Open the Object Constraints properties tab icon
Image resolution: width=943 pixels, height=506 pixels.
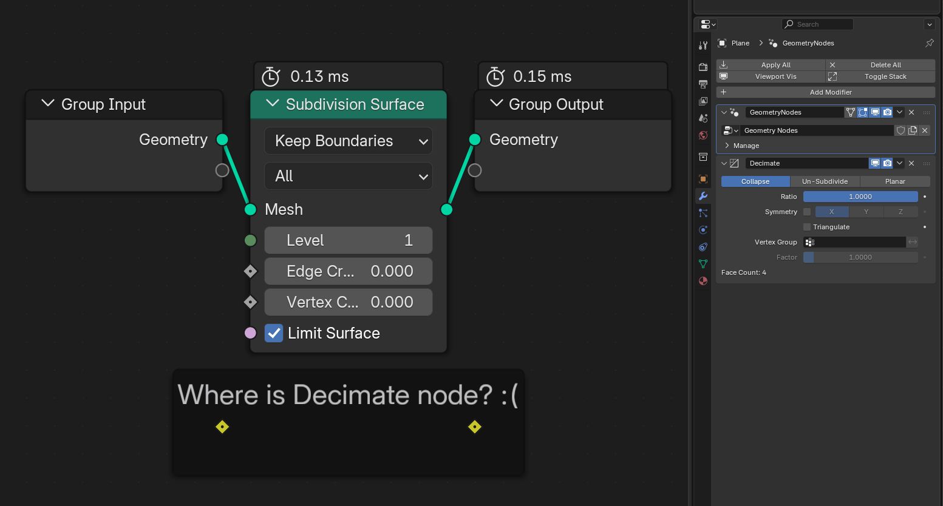pos(703,247)
